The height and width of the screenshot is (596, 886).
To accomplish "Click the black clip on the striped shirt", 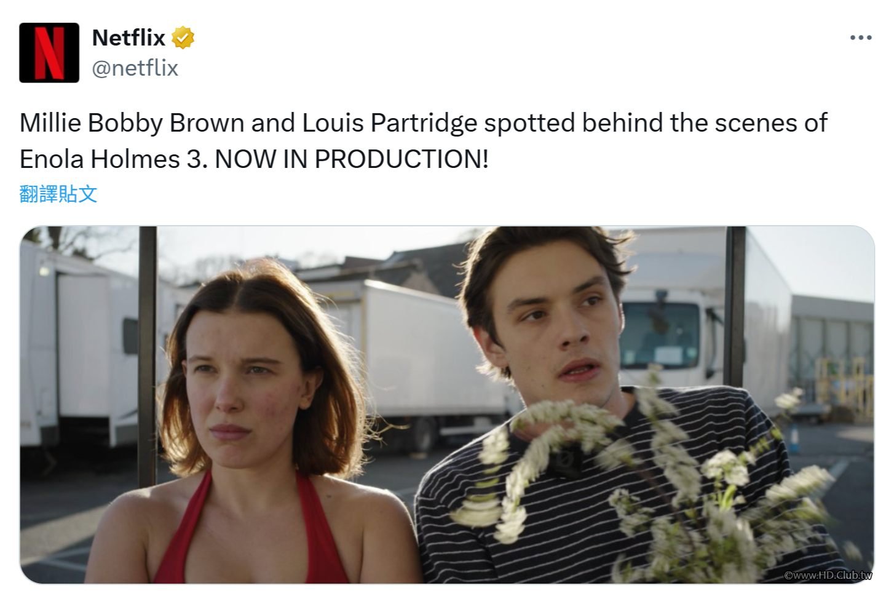I will pos(565,462).
